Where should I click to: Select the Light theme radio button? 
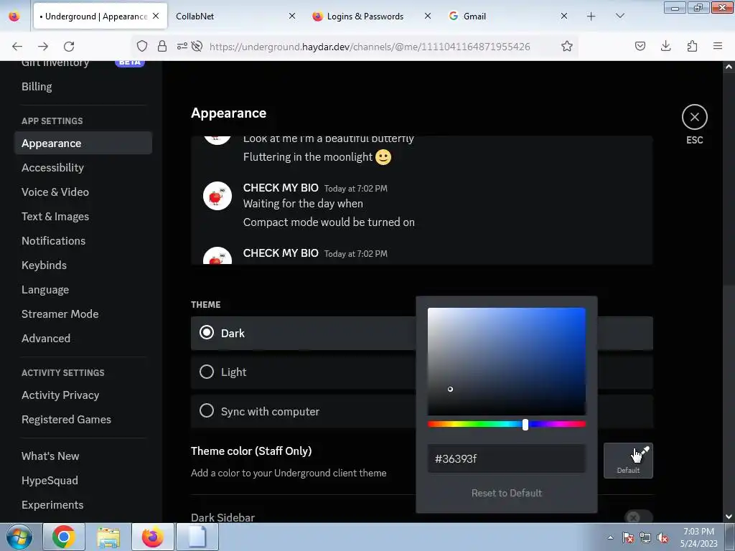[207, 372]
